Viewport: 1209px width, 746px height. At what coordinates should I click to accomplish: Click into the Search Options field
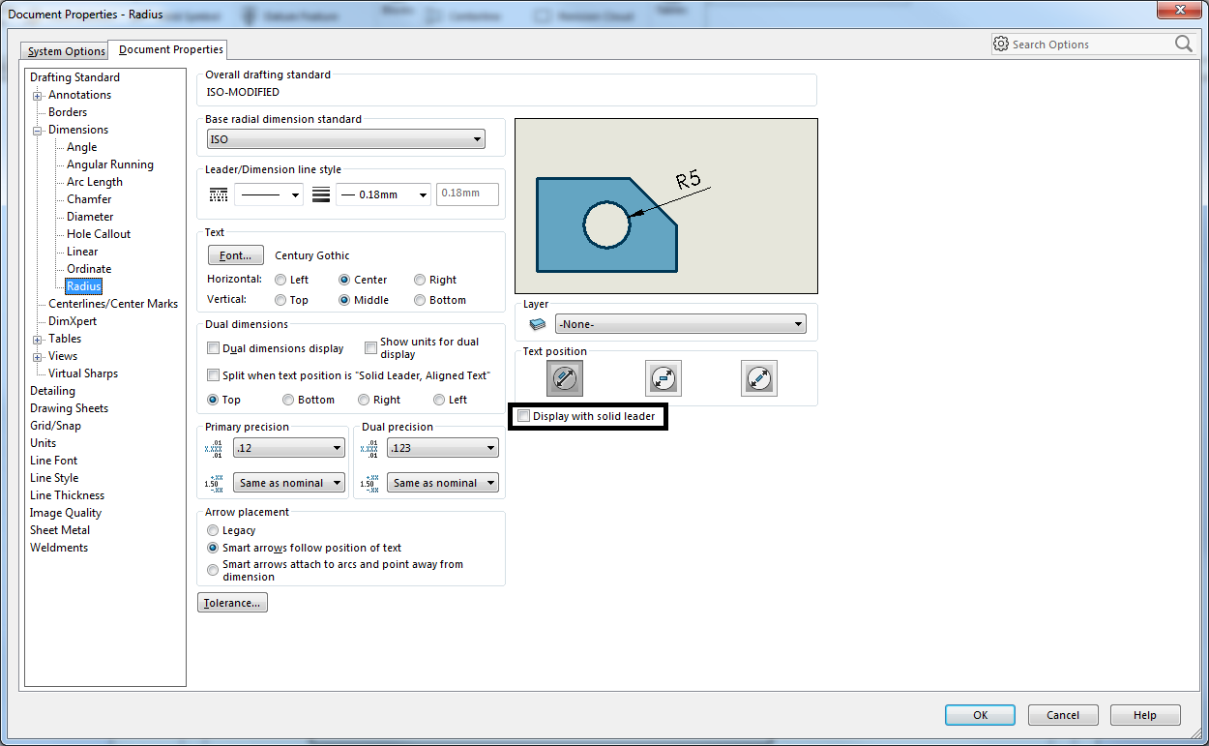click(1088, 45)
